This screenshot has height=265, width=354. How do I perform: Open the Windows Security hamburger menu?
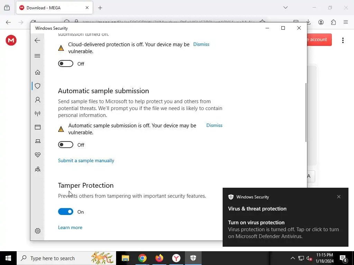tap(37, 56)
